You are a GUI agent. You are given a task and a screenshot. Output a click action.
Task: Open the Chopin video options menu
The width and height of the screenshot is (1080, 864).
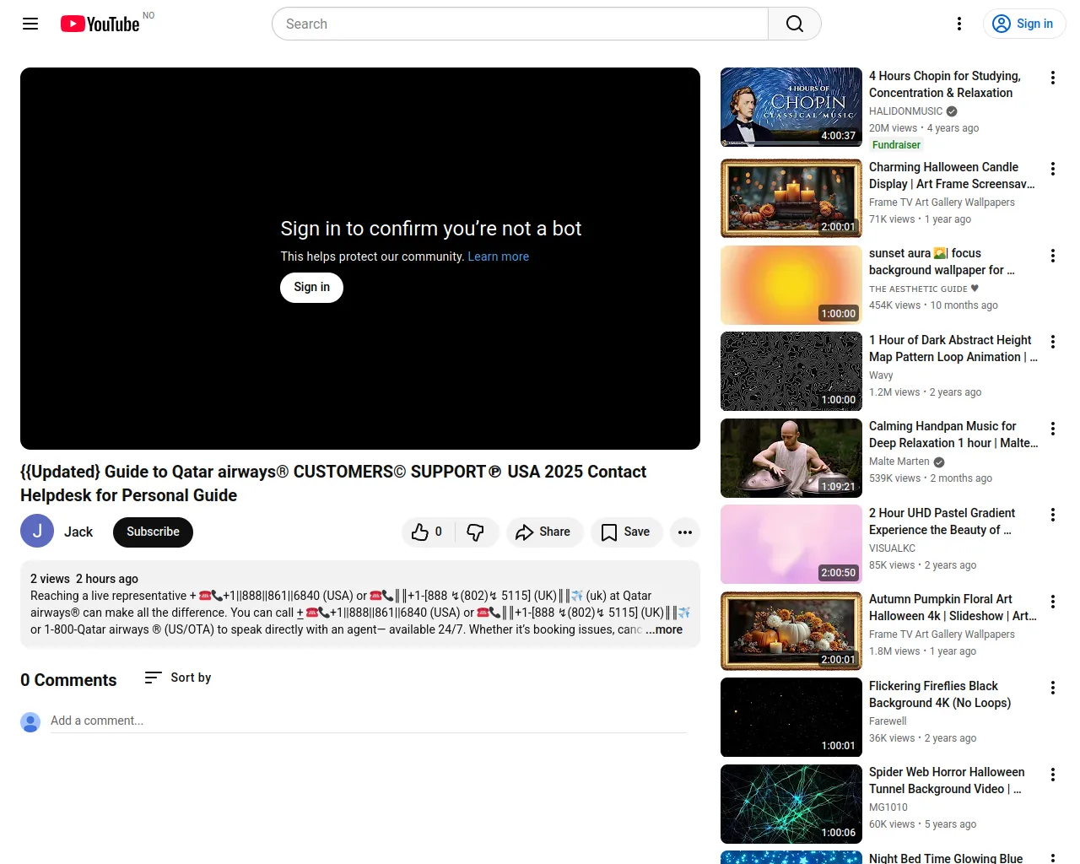(1052, 78)
